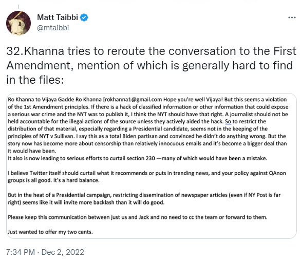Open the Matt Taibbi display name link
The height and width of the screenshot is (261, 301).
click(58, 17)
